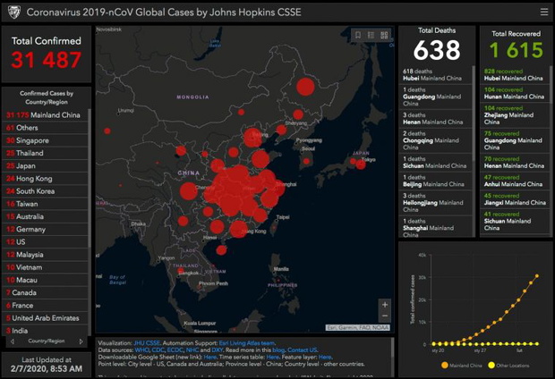Click the Johns Hopkins shield logo
This screenshot has height=379, width=555.
pyautogui.click(x=14, y=12)
